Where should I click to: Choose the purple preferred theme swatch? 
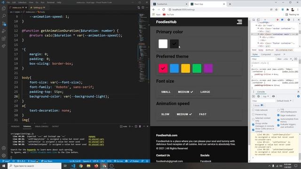(x=208, y=69)
